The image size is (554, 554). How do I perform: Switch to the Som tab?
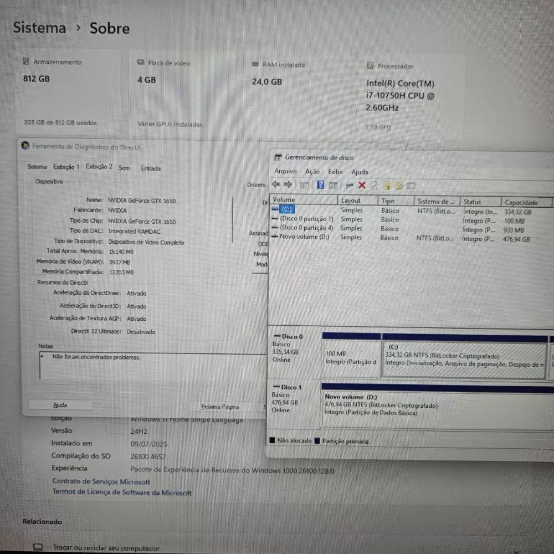pyautogui.click(x=124, y=168)
